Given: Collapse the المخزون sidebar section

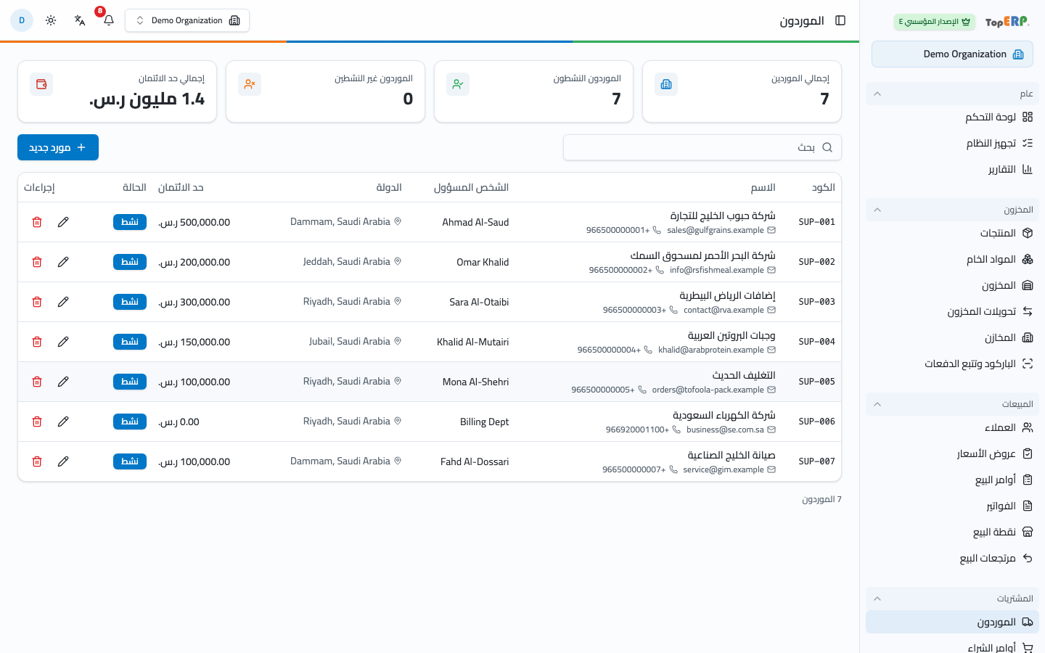Looking at the screenshot, I should (x=952, y=210).
